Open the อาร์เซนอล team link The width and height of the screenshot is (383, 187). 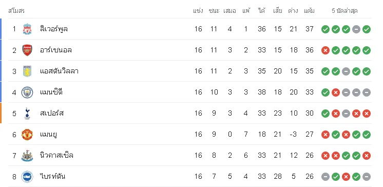[55, 50]
